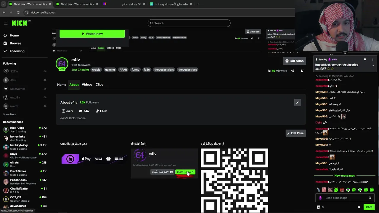Viewport: 379px width, 213px height.
Task: Open the TikTok E4.iv link
Action: pyautogui.click(x=101, y=111)
